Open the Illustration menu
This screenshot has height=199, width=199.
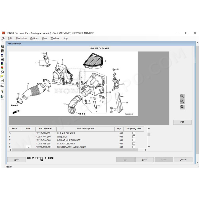21,38
